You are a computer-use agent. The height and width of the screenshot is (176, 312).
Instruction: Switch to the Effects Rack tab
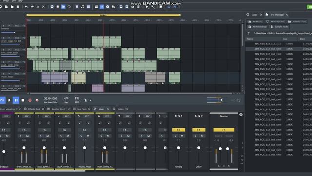pos(34,109)
